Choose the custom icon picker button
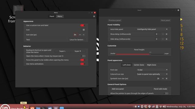195x109 pixels. (x=84, y=30)
